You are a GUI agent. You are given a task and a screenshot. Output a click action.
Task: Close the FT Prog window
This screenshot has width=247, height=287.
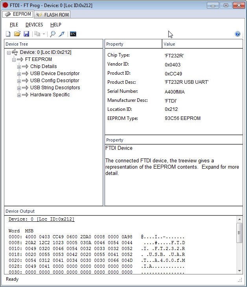tap(239, 6)
